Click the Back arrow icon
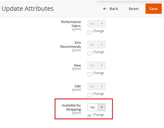164x128 pixels. [x=105, y=9]
